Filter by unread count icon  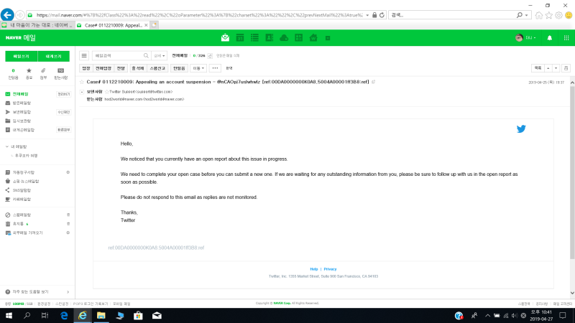click(13, 70)
